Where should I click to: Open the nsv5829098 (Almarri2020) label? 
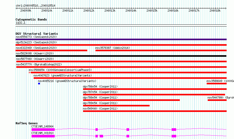pos(35,53)
